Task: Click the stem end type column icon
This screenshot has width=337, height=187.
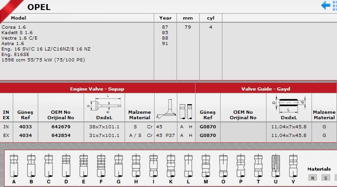Action: 186,111
